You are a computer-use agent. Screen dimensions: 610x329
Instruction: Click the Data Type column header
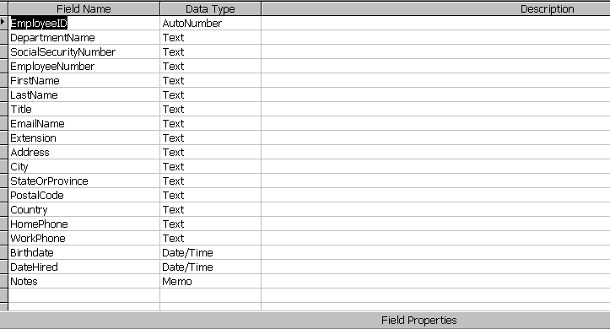coord(210,8)
